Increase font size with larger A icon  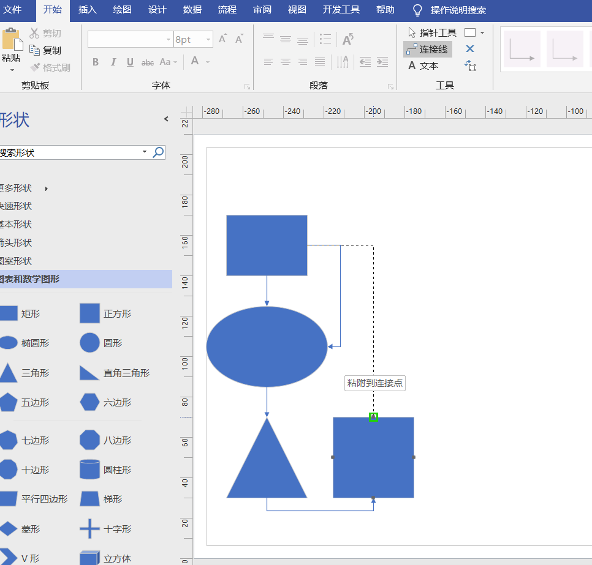pos(222,39)
